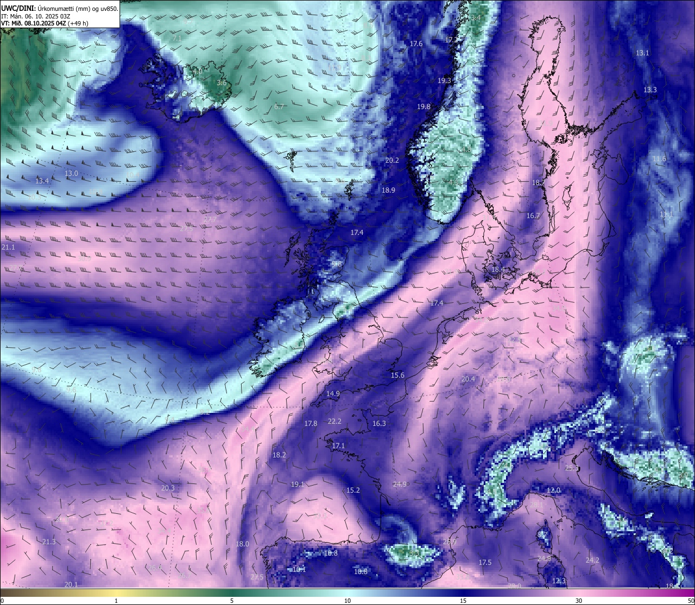The height and width of the screenshot is (605, 695).
Task: Click the 'VT: Mið. 08.10.2025 04Z (+49 h)' line
Action: (x=45, y=23)
